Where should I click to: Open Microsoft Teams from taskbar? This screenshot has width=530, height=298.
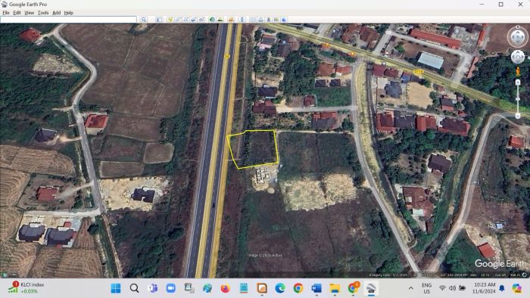pos(152,288)
